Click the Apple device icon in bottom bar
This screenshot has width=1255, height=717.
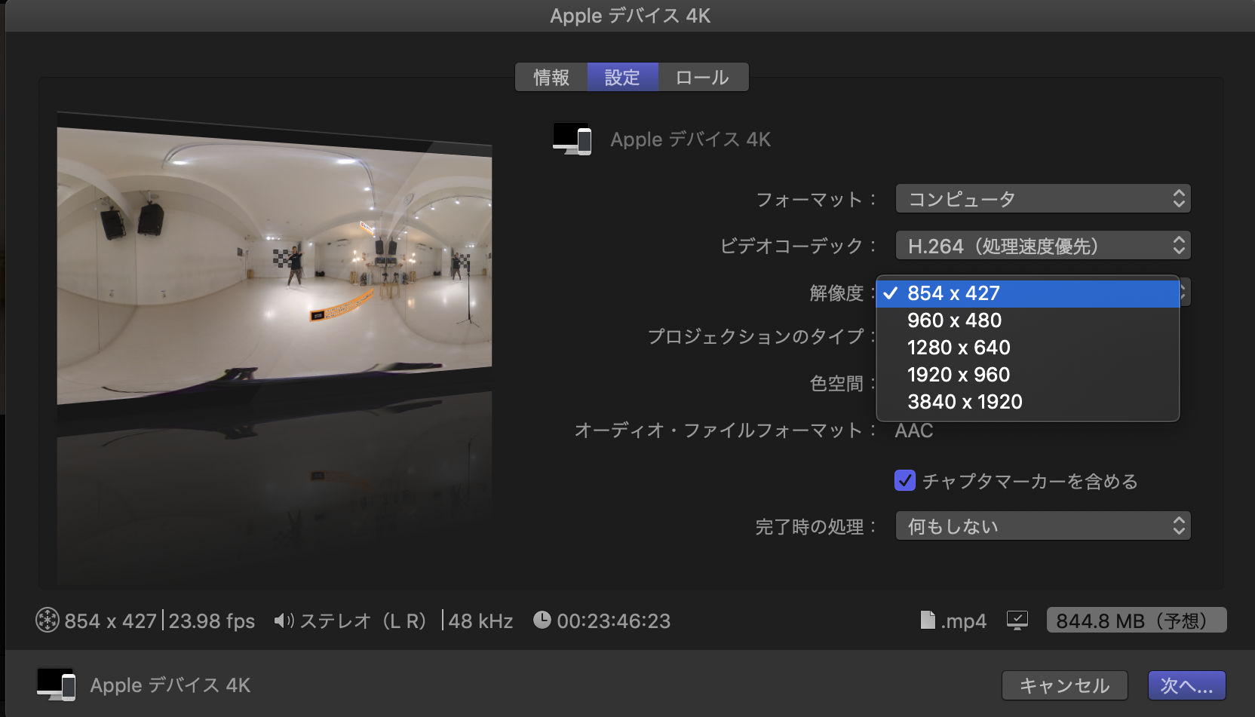pyautogui.click(x=57, y=685)
